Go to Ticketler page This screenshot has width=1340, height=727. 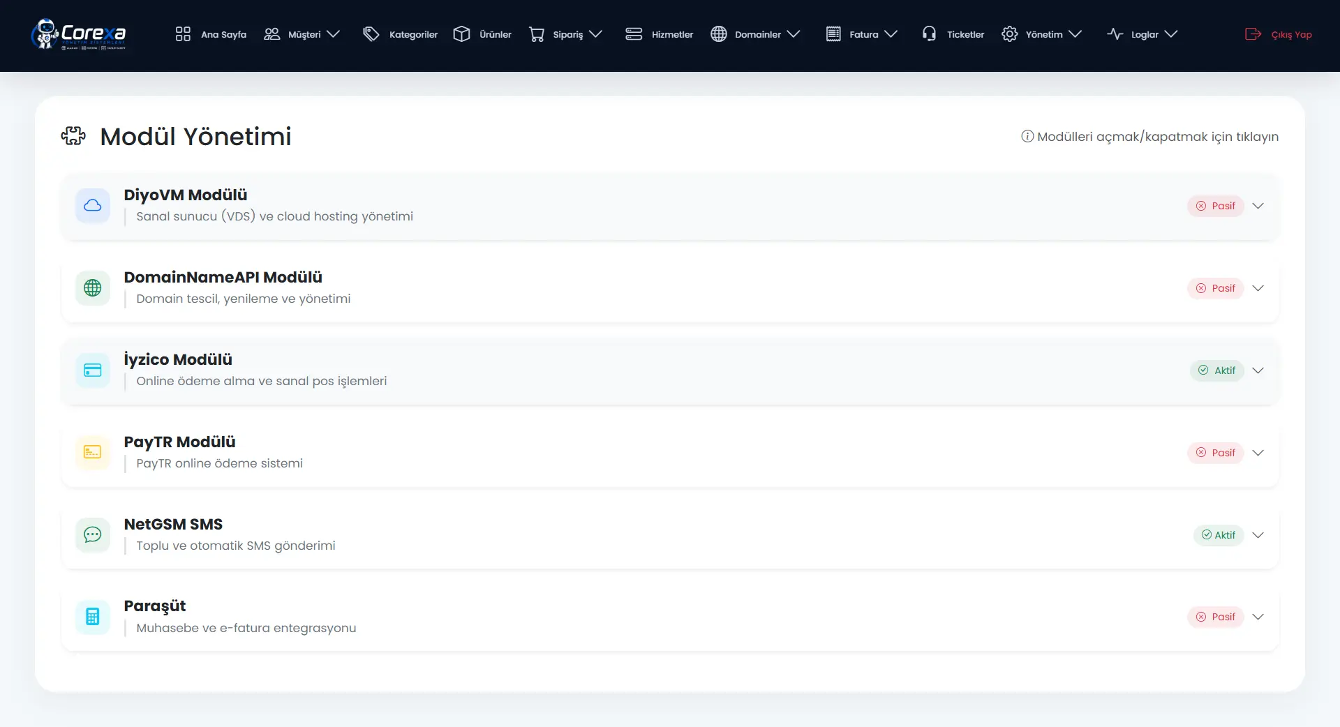tap(953, 34)
